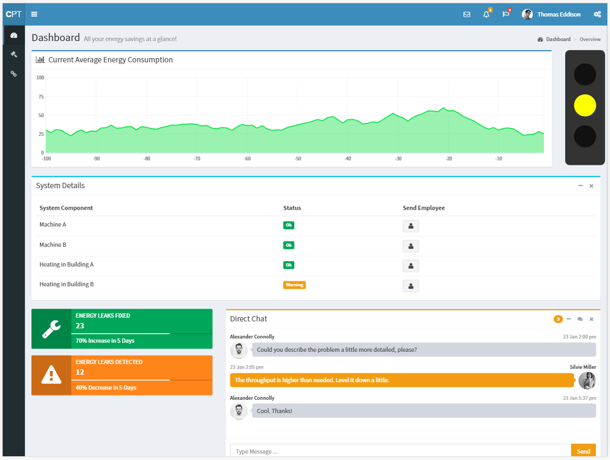The height and width of the screenshot is (460, 610).
Task: Click the Warning badge for Heating in Building B
Action: 294,285
